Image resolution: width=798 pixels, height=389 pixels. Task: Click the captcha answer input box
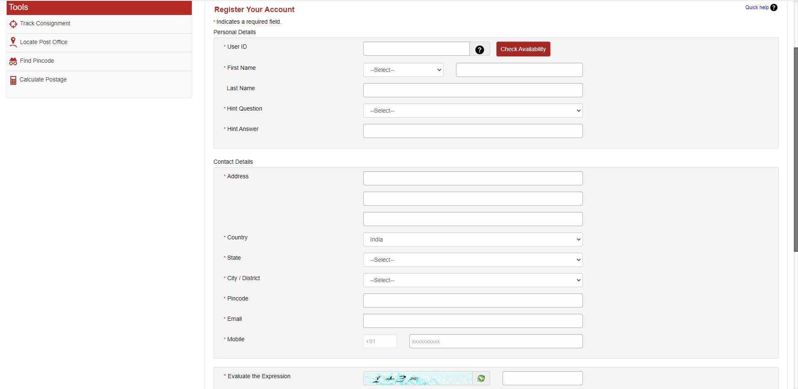[x=542, y=378]
